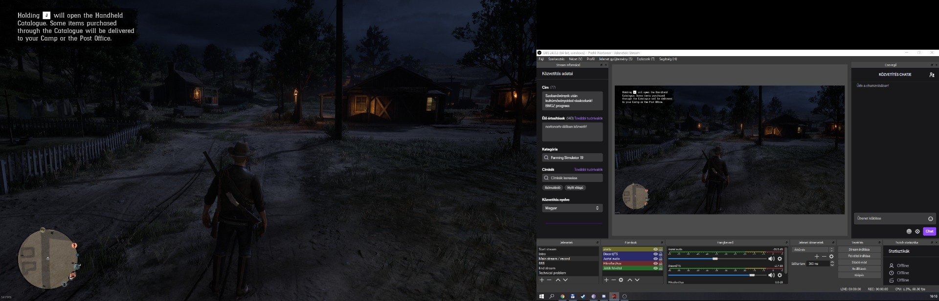Mute the Asztal audio speaker icon
This screenshot has width=939, height=301.
pos(771,259)
